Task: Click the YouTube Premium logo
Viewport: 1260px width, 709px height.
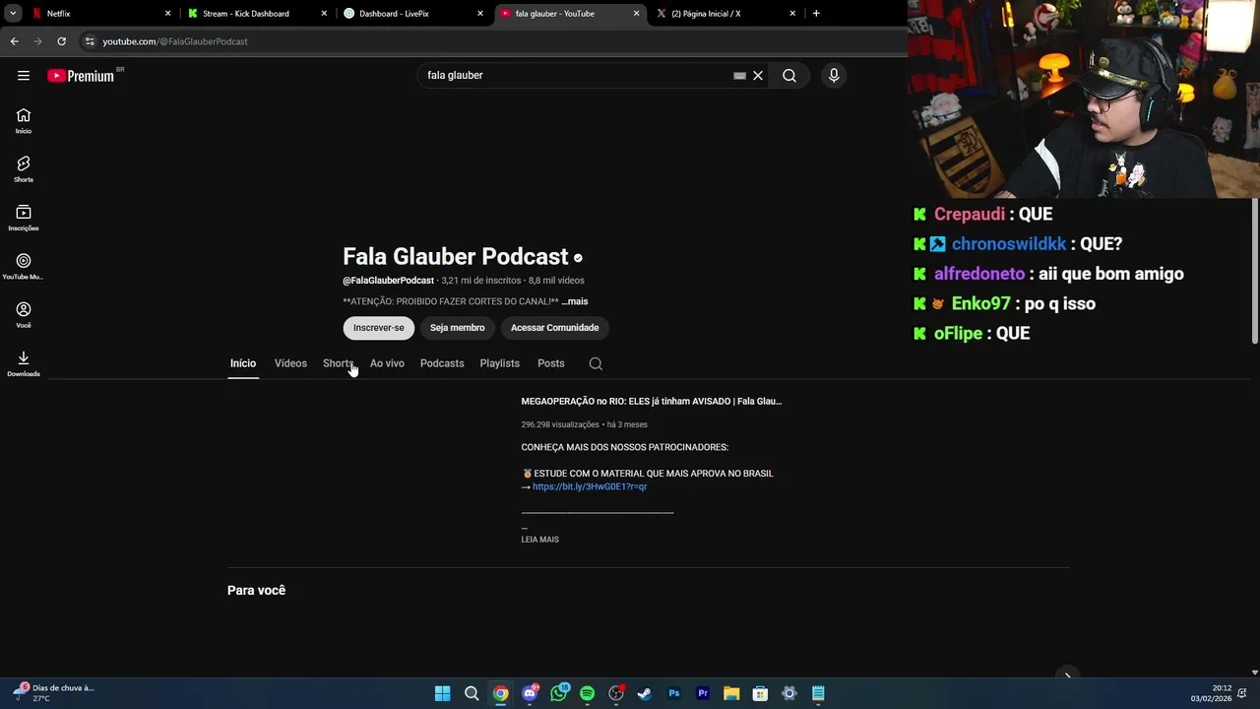Action: [x=81, y=76]
